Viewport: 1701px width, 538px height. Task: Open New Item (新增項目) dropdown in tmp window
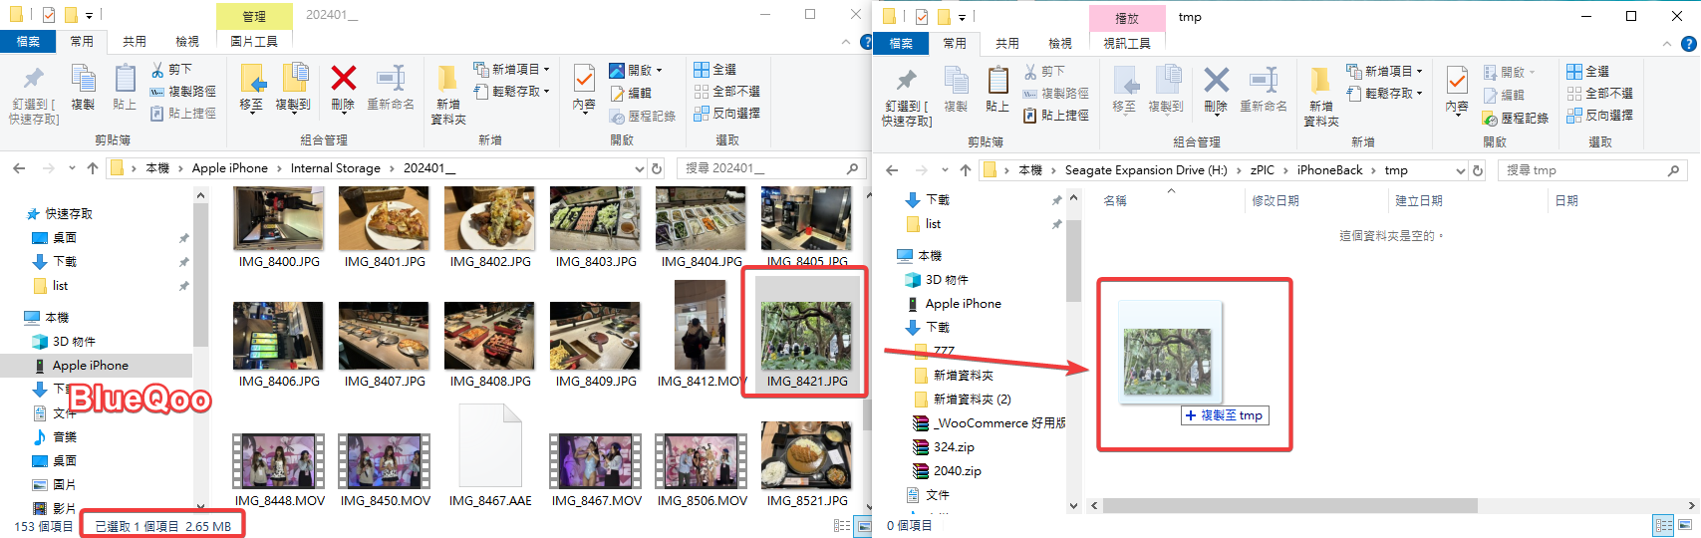[1385, 72]
